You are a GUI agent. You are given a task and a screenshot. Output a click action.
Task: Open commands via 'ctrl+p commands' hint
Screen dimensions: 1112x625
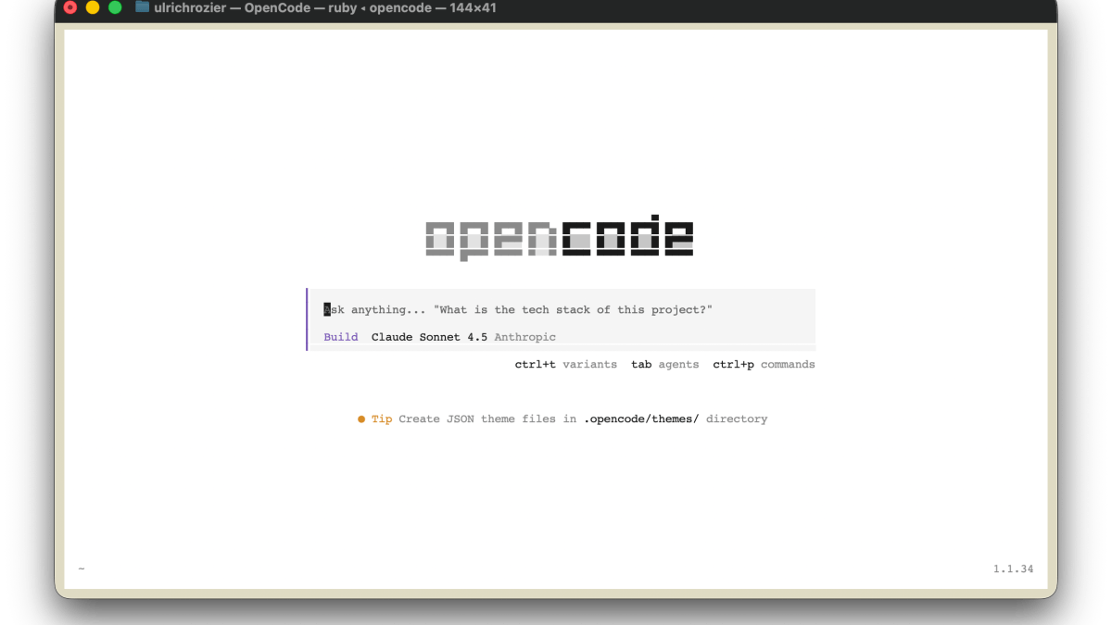764,365
